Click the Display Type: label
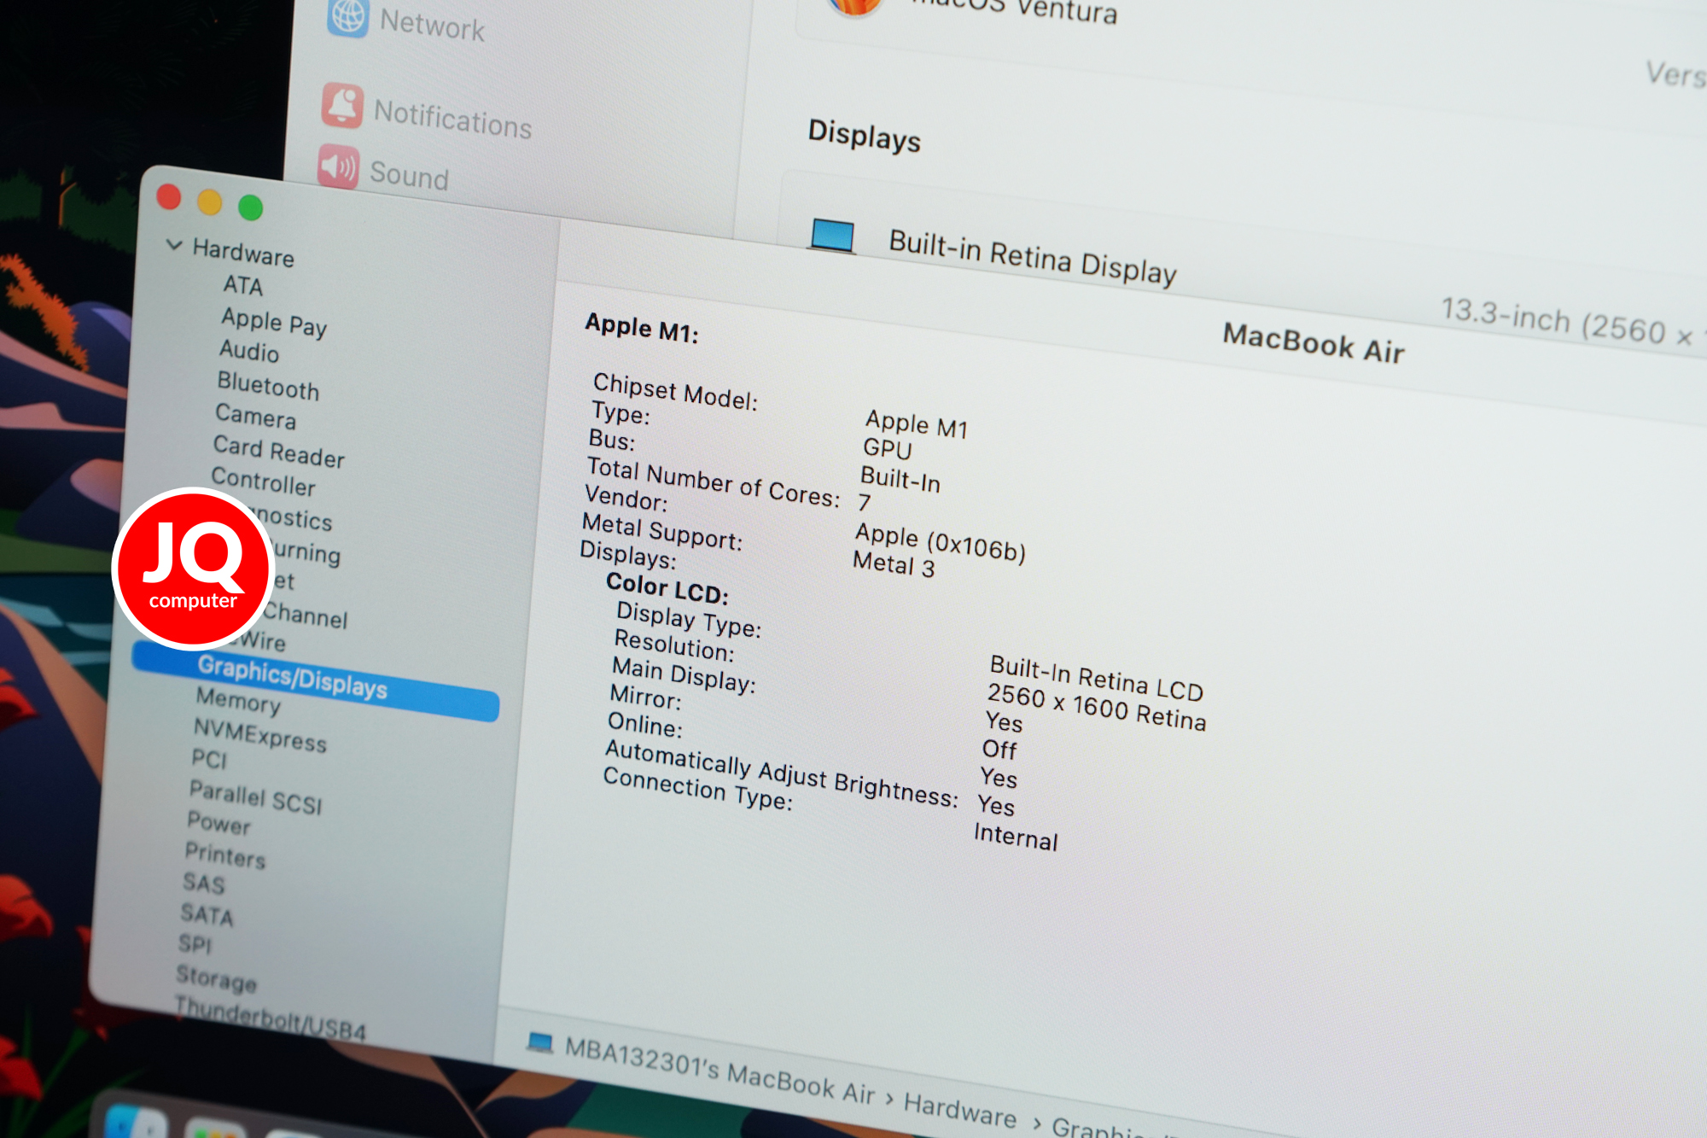1707x1138 pixels. tap(689, 619)
